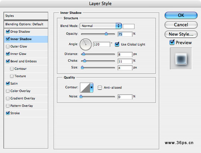Viewport: 201px width, 153px height.
Task: Toggle the Preview checkbox
Action: click(x=172, y=42)
